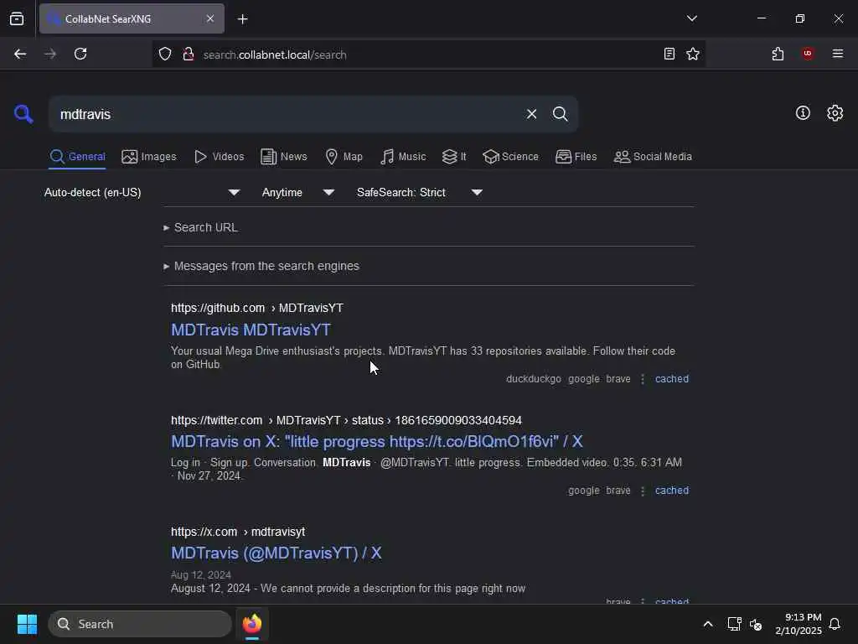Image resolution: width=858 pixels, height=644 pixels.
Task: Open the 'little progress' X post result
Action: (376, 441)
